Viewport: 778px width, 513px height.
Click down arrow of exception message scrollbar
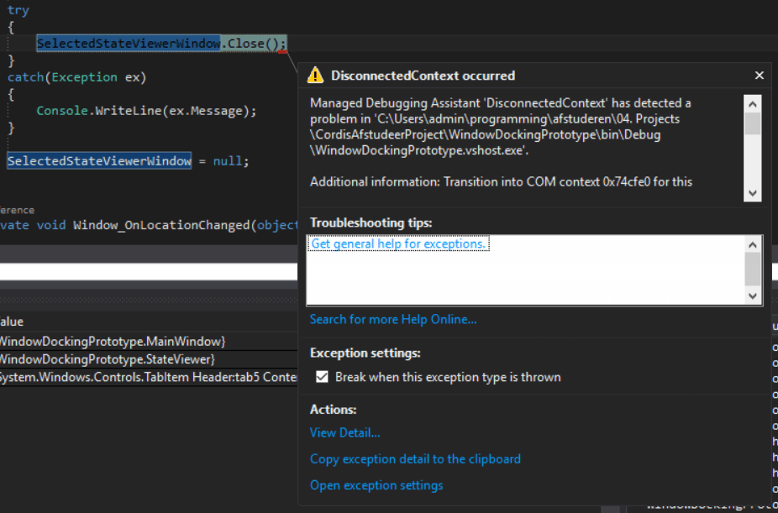[x=753, y=193]
